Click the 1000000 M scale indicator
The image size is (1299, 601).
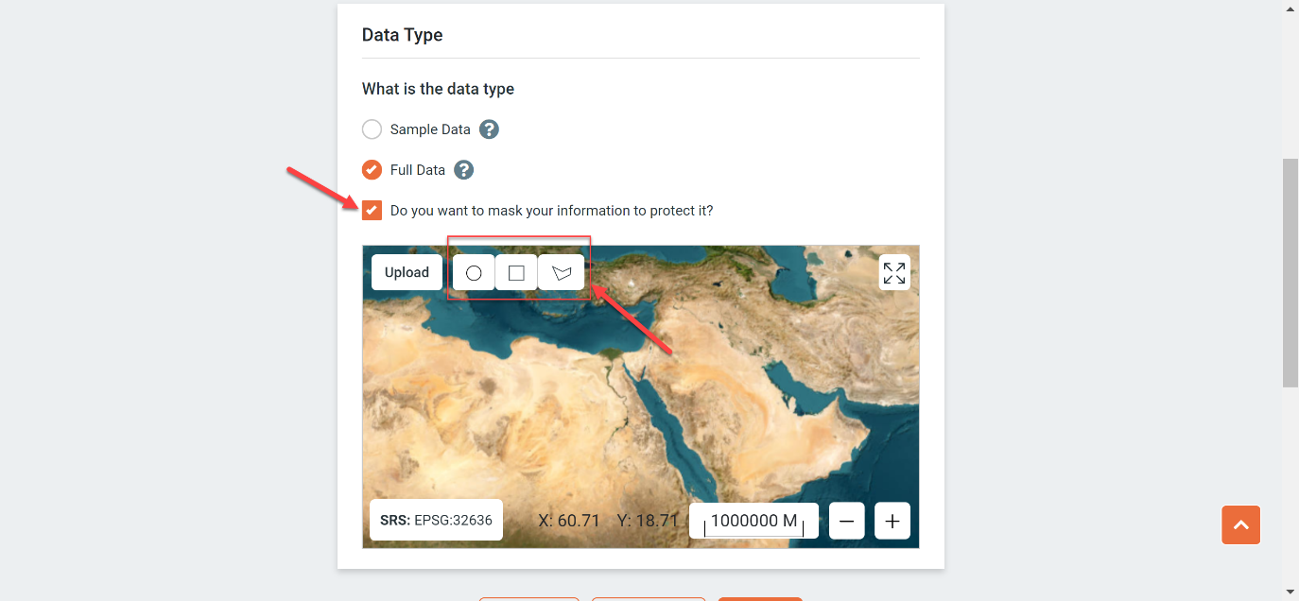tap(753, 521)
